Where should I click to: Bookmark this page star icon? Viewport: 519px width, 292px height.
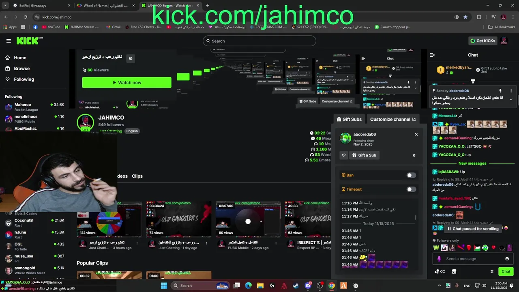click(465, 17)
